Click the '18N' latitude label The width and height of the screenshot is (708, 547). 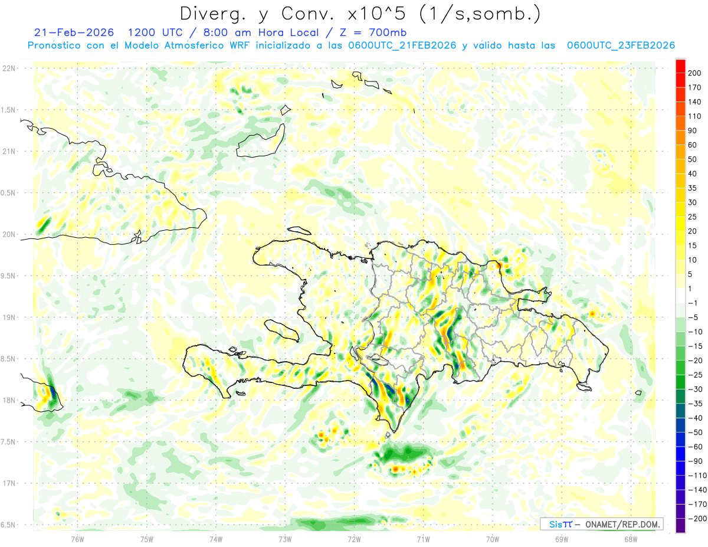[x=8, y=401]
